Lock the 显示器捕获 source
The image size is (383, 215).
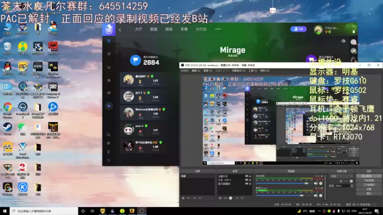point(250,184)
